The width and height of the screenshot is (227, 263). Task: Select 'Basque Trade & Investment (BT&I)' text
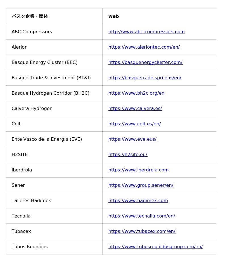(51, 78)
